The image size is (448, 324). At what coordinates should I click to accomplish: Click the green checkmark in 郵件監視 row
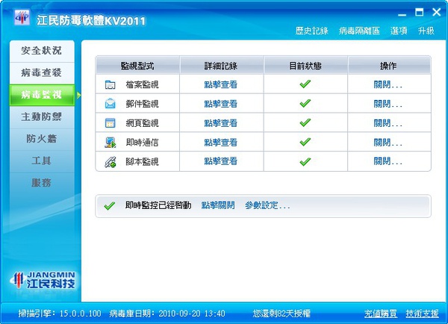tap(305, 103)
